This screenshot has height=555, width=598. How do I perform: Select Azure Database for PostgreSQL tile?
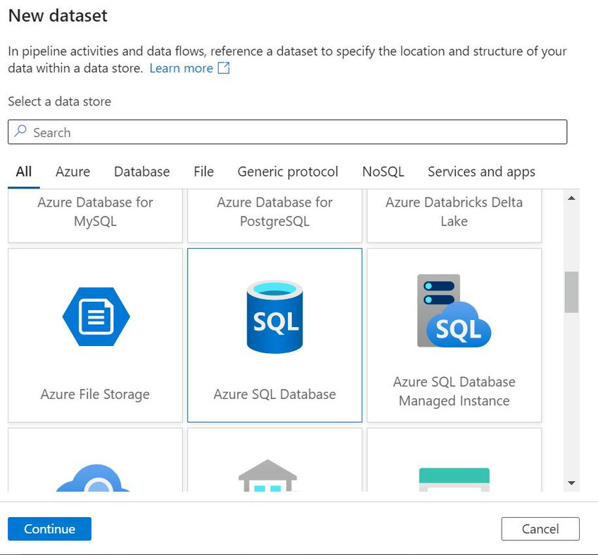click(x=274, y=215)
